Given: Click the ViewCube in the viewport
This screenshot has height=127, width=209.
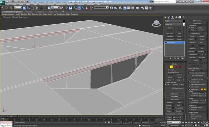Looking at the screenshot, I should pyautogui.click(x=156, y=23).
